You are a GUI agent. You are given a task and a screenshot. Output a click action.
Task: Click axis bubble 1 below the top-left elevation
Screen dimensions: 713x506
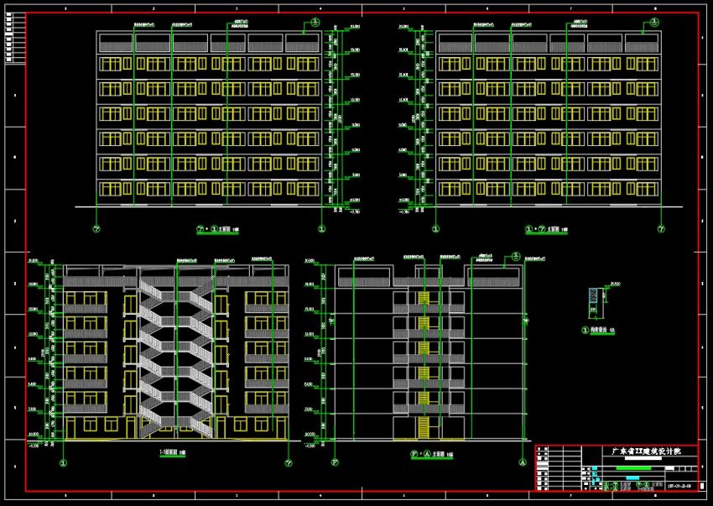point(321,228)
